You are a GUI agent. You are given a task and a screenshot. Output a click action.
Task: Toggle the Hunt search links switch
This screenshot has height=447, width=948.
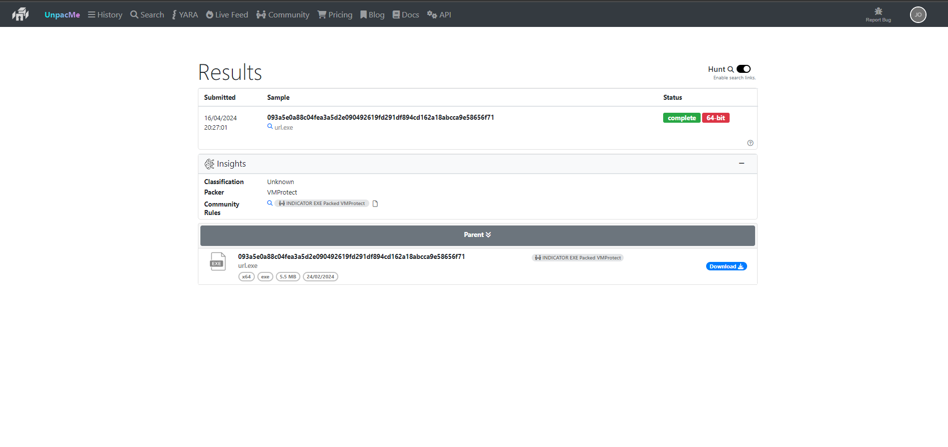pos(743,69)
